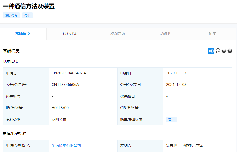
Task: Click the application date 2020-05-27
Action: 176,73
